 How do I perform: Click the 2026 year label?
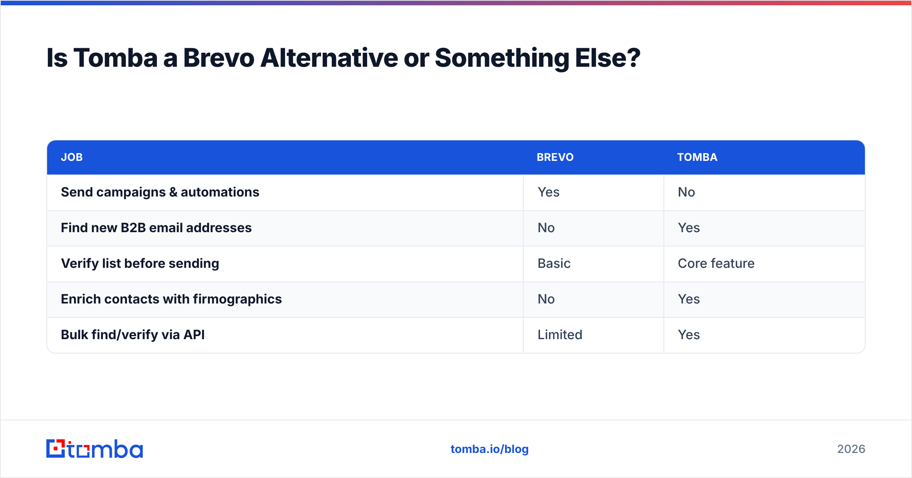[x=851, y=449]
